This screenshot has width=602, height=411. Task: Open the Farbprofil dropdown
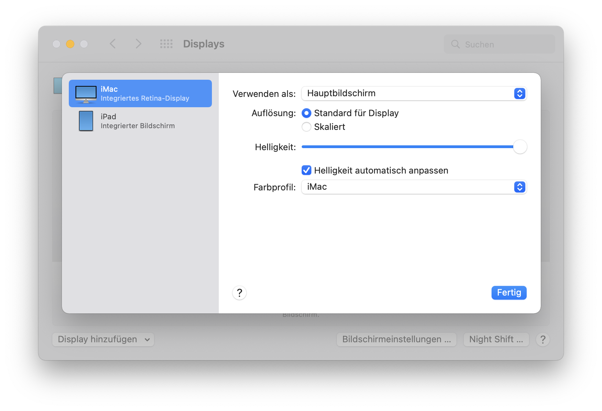pos(414,187)
